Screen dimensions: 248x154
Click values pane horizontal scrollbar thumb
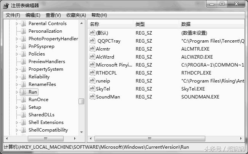pos(150,138)
